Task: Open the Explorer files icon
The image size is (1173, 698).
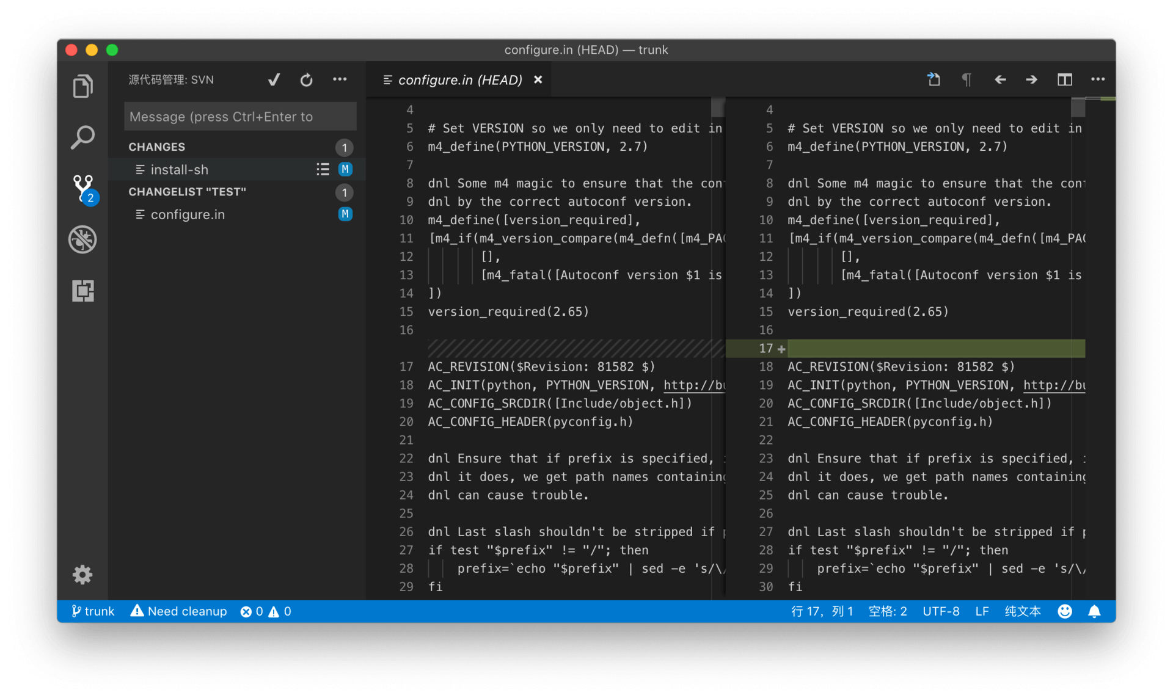Action: pos(83,86)
